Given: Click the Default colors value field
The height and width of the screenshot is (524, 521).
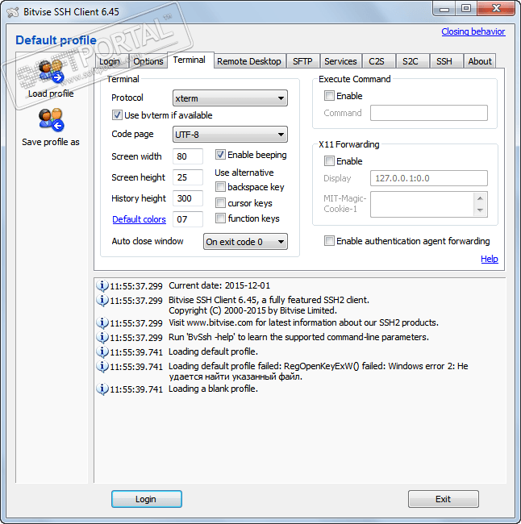Looking at the screenshot, I should click(x=188, y=219).
